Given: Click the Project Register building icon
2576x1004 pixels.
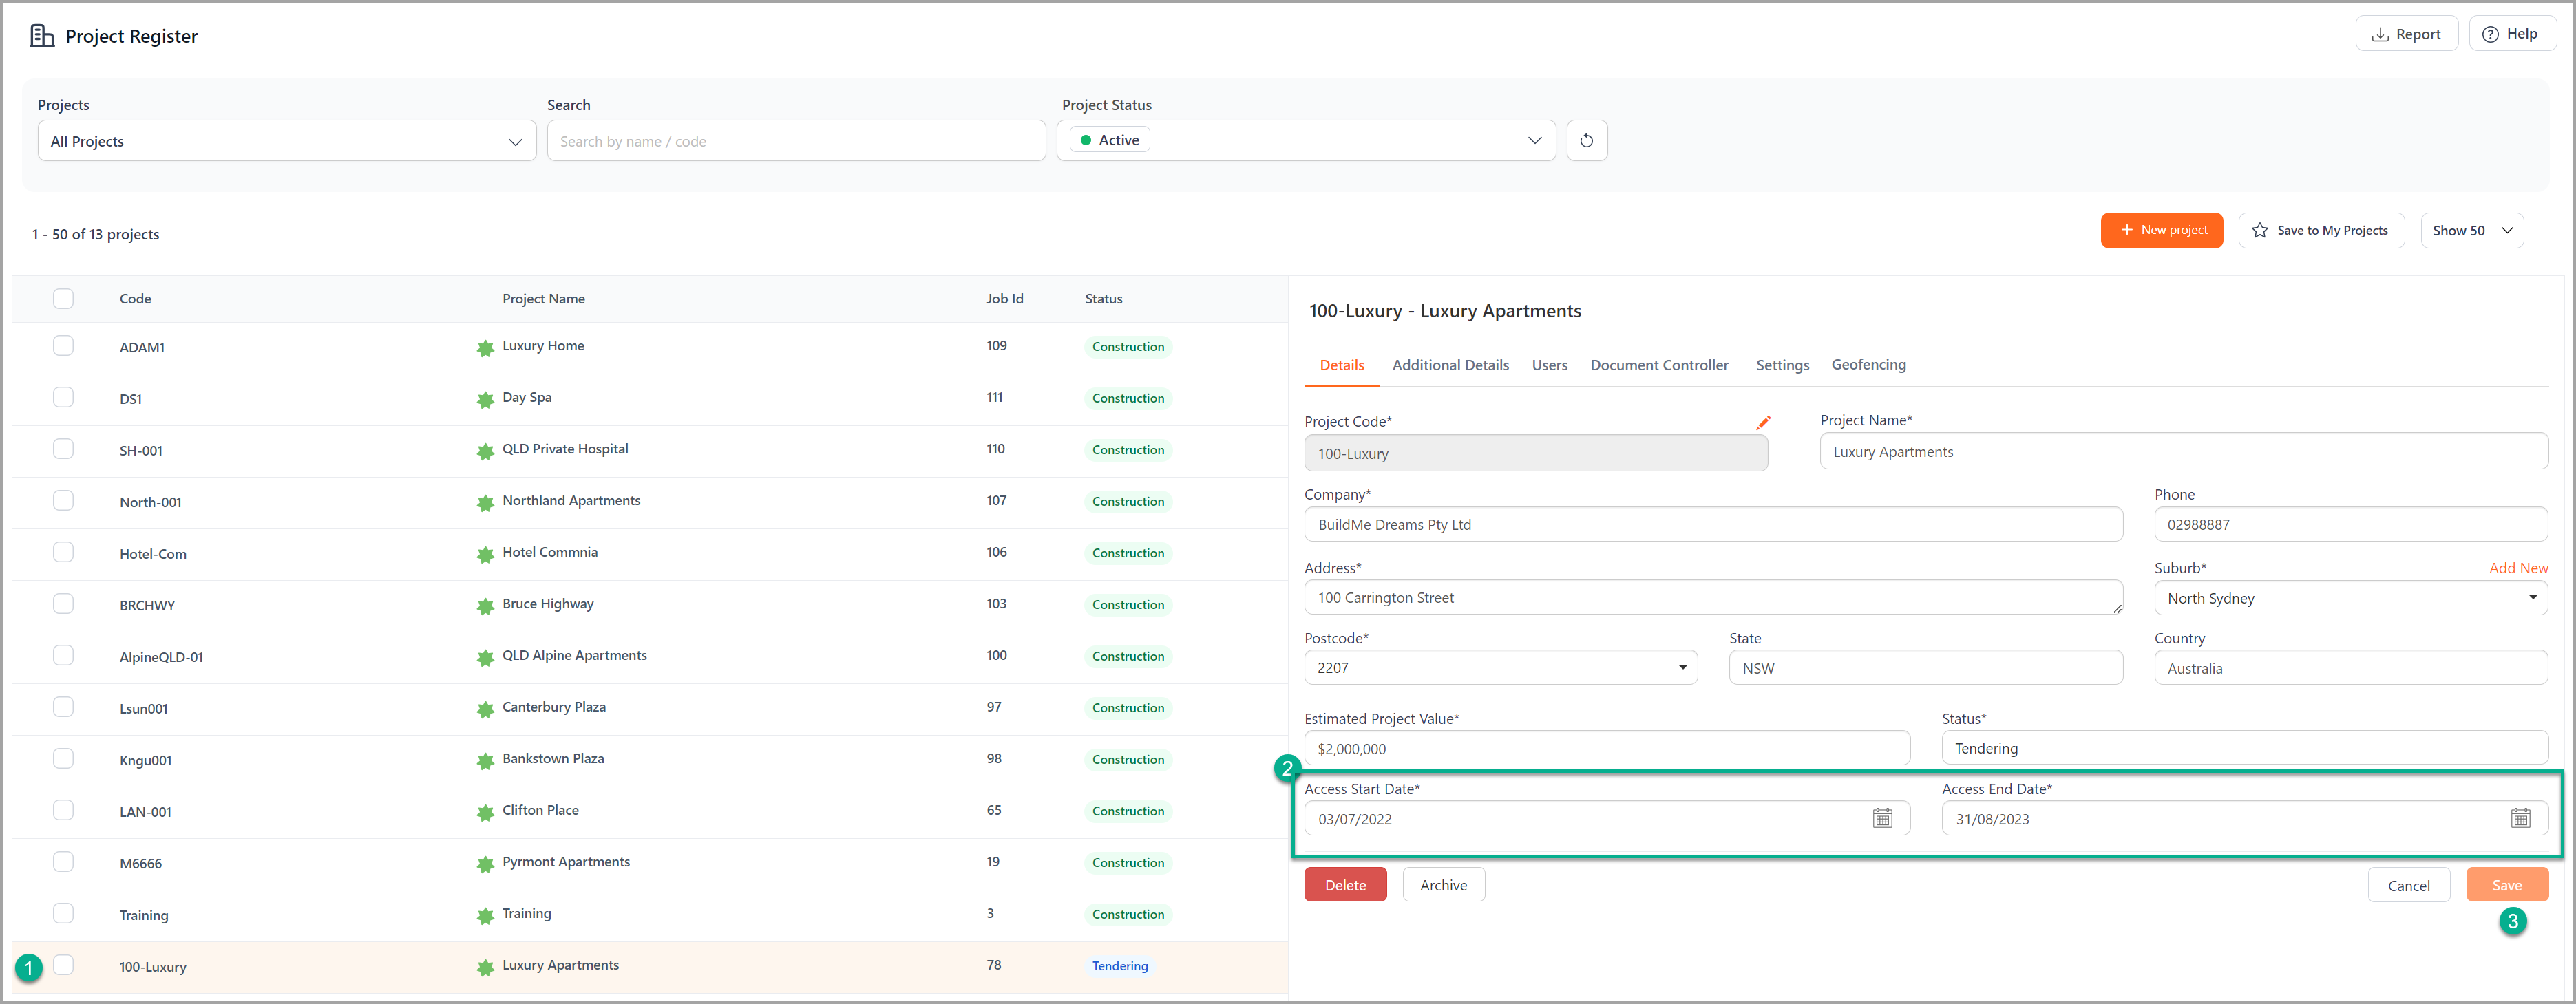Looking at the screenshot, I should 42,36.
